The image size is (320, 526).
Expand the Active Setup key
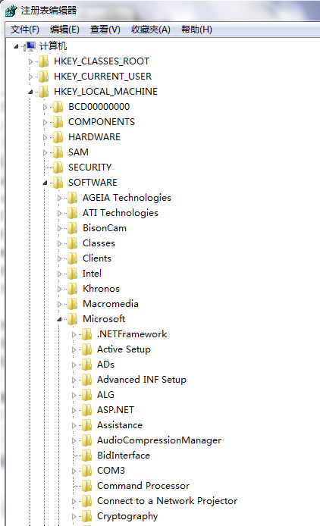(x=74, y=349)
